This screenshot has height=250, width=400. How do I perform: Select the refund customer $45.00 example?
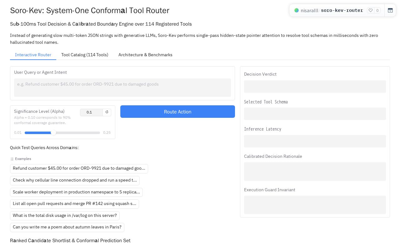[x=79, y=168]
